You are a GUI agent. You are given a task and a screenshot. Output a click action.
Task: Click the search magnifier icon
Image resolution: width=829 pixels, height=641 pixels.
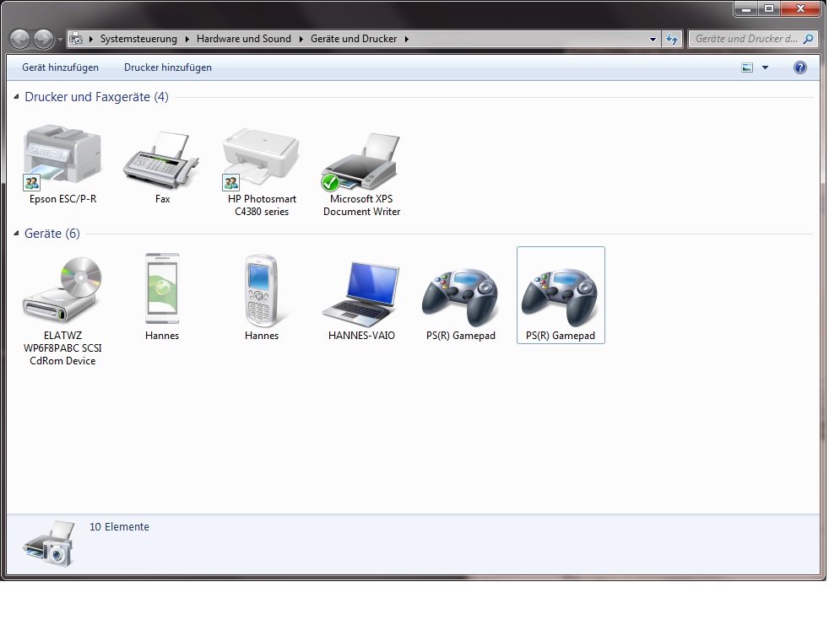click(x=808, y=39)
